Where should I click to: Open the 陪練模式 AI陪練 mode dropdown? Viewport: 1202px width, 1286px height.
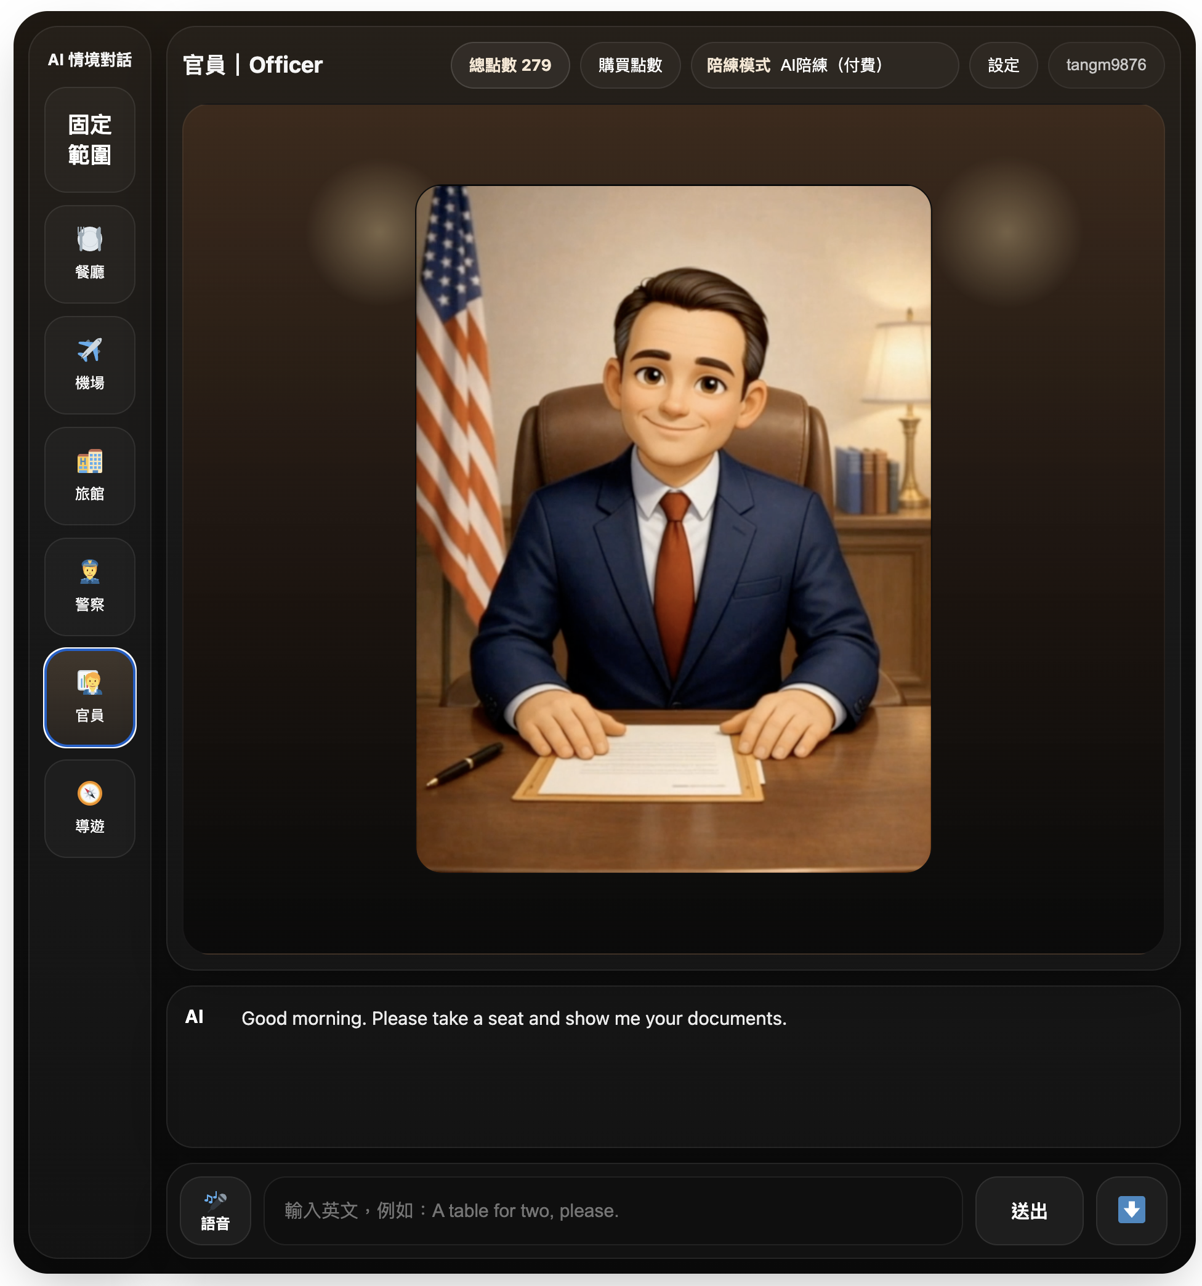(825, 65)
